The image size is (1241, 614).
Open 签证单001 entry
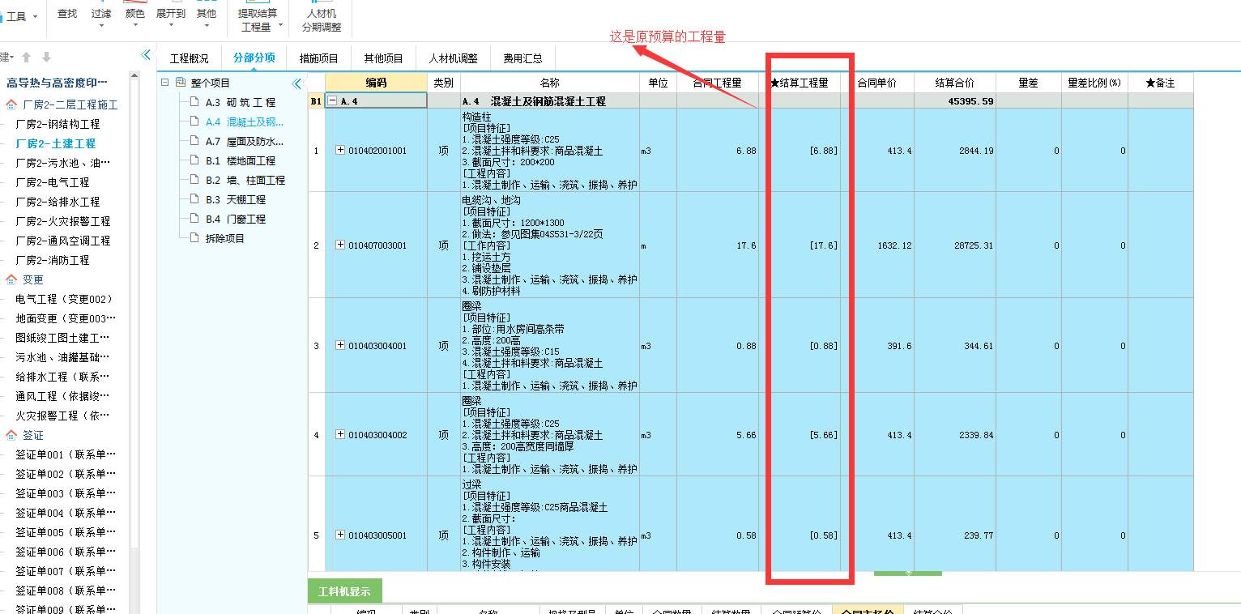pyautogui.click(x=66, y=454)
